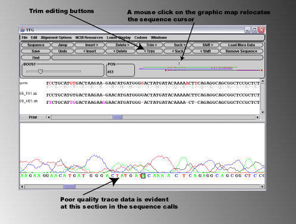Click the down arrow of alignment vertical scrollbar
296x224 pixels.
(262, 112)
